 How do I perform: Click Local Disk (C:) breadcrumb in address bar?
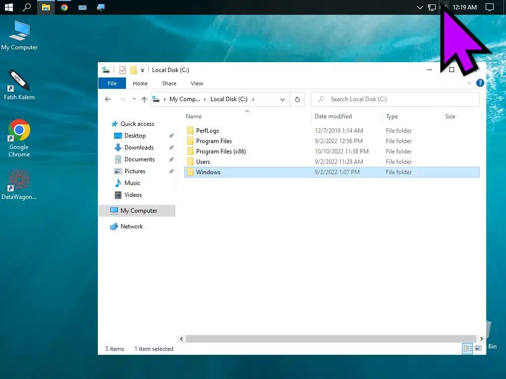[x=229, y=99]
